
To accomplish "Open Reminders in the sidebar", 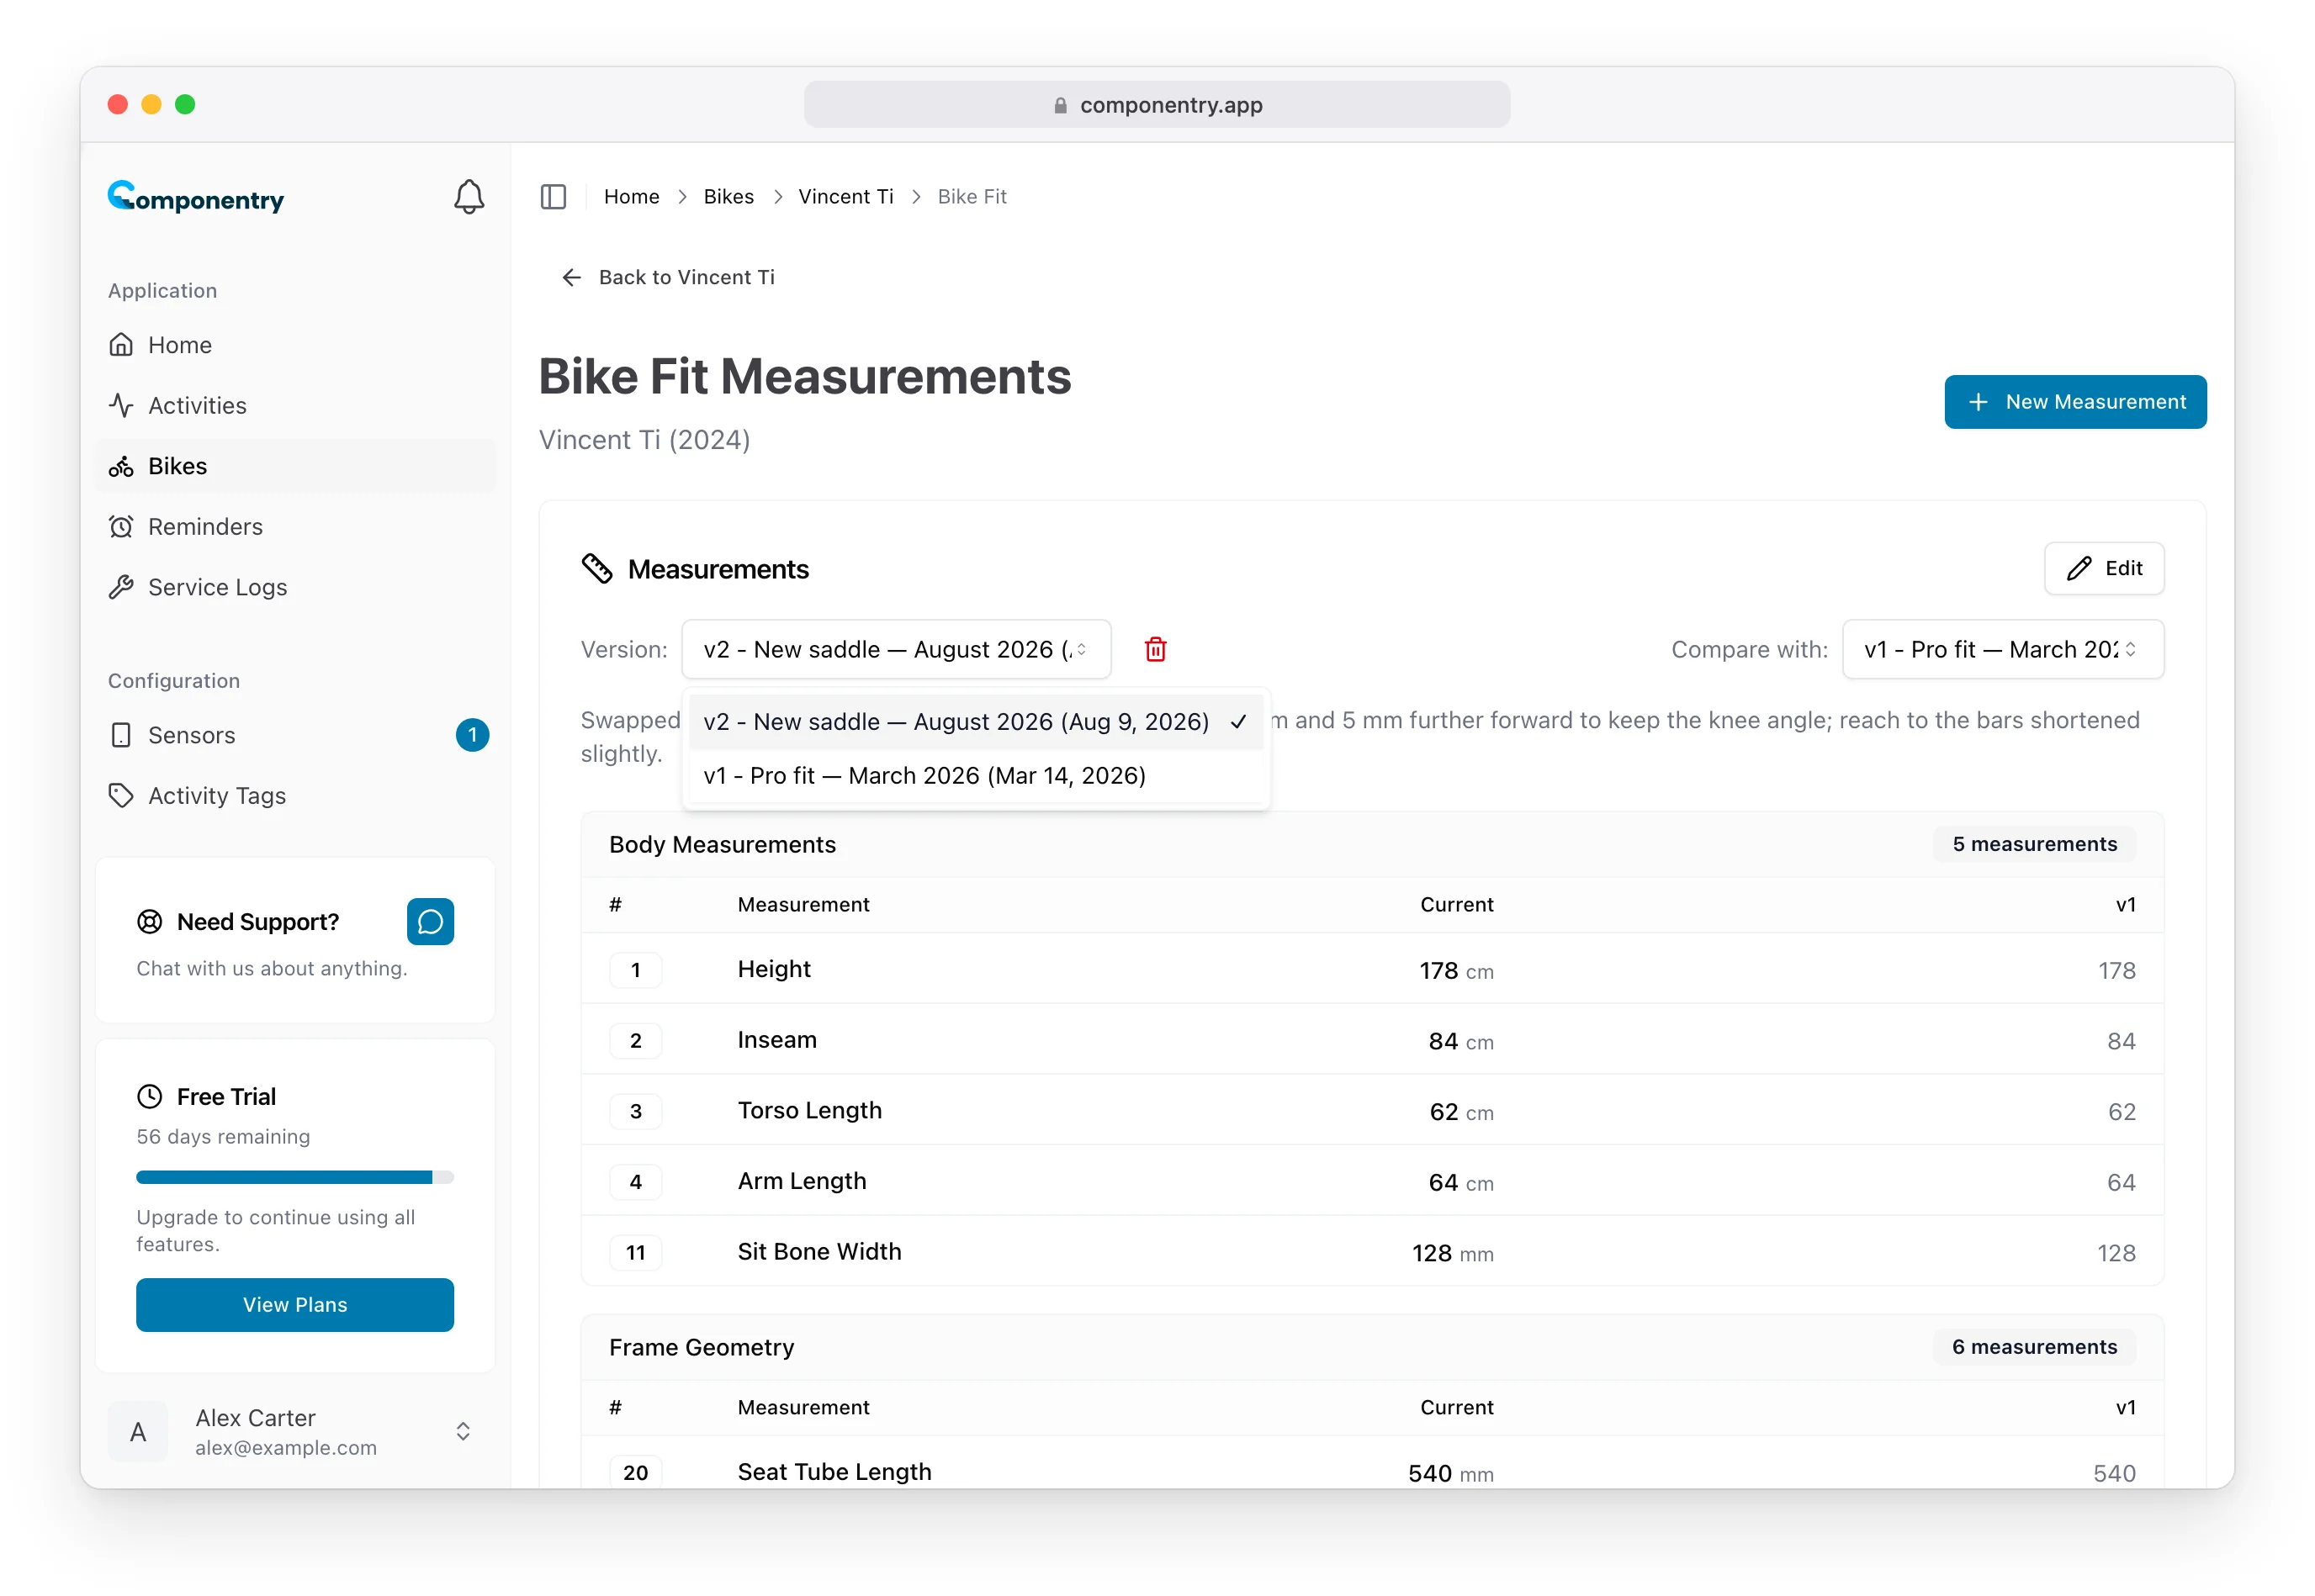I will pyautogui.click(x=295, y=527).
